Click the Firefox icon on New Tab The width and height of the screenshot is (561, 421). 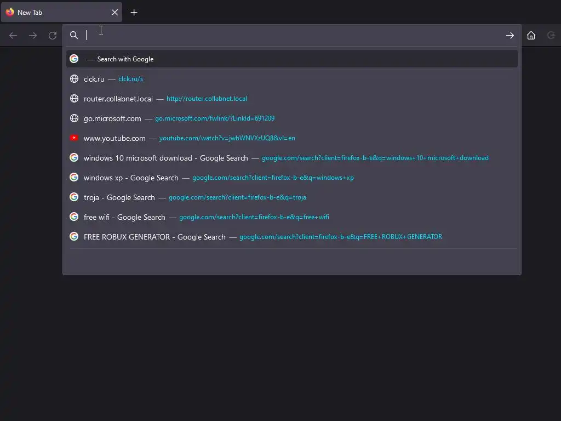tap(10, 12)
